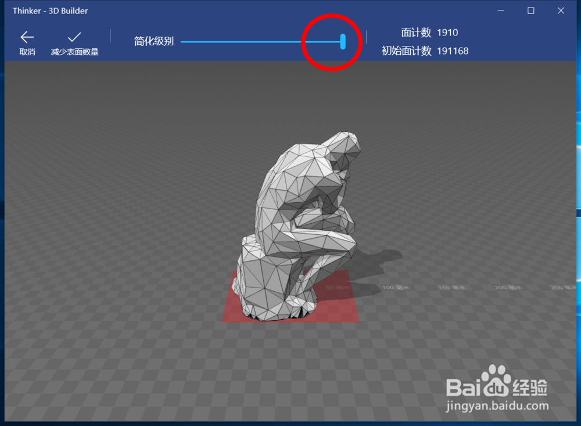Click the 150 毫米 ruler label on the grid
581x426 pixels.
pyautogui.click(x=451, y=287)
